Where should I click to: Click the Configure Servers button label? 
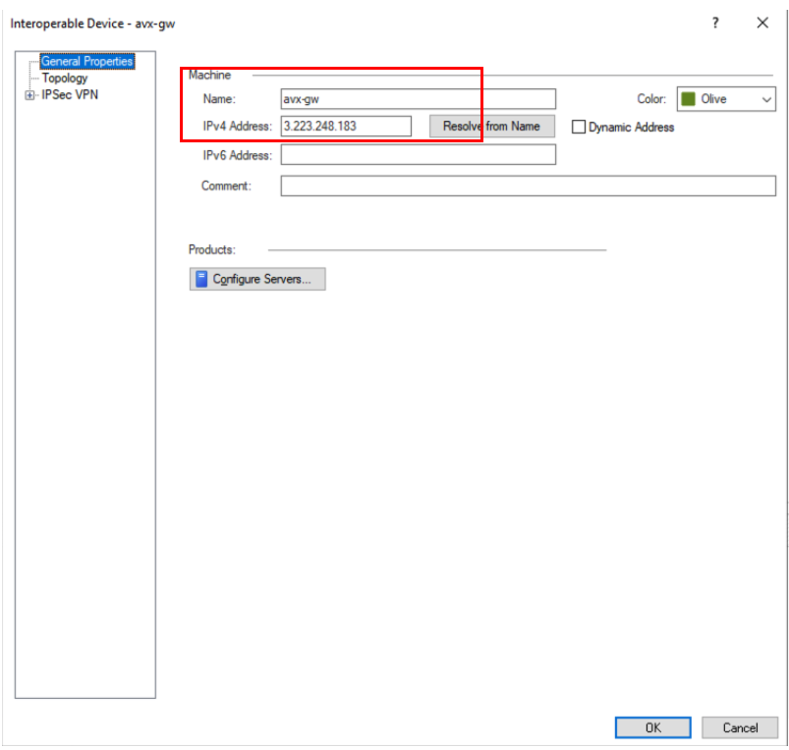pyautogui.click(x=262, y=279)
